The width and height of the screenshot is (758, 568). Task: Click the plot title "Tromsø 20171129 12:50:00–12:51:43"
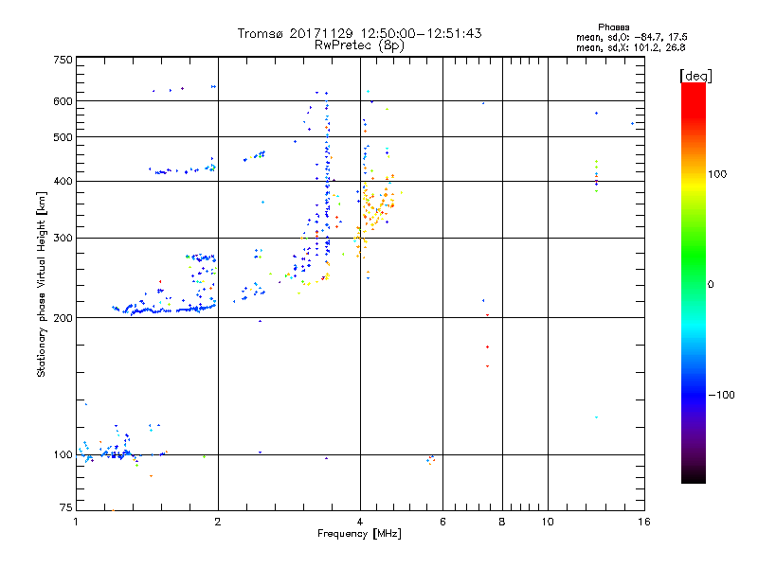359,33
